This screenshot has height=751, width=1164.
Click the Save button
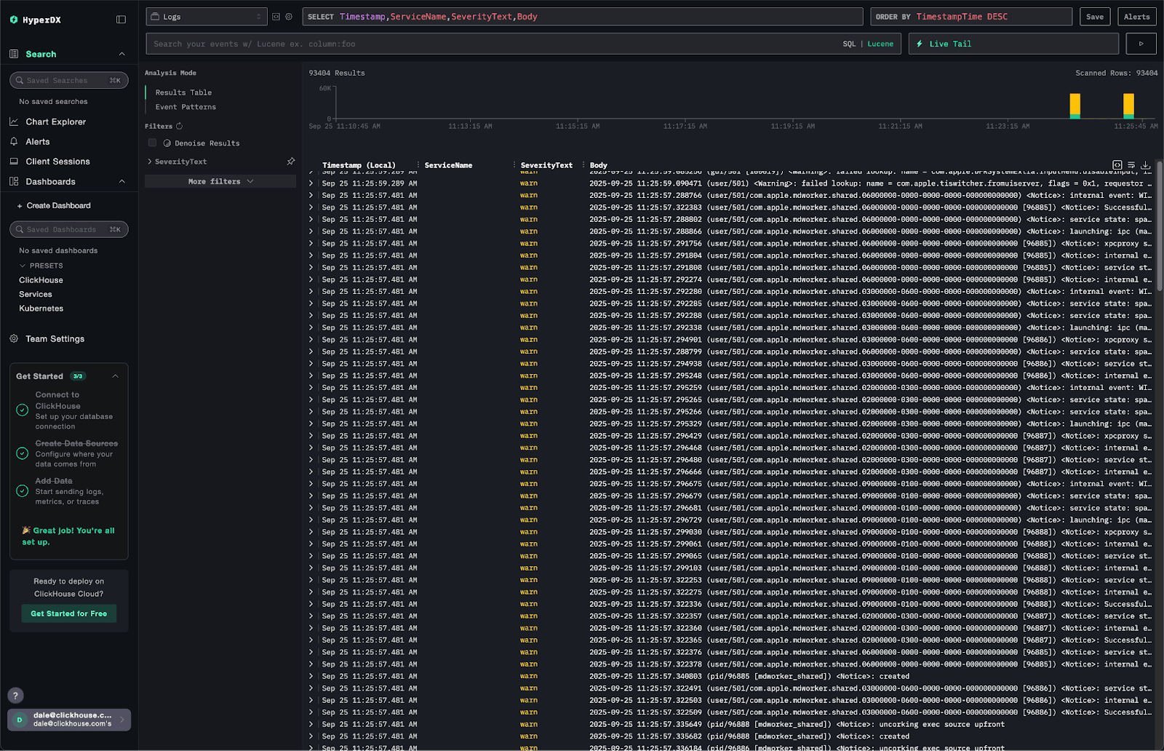coord(1094,17)
